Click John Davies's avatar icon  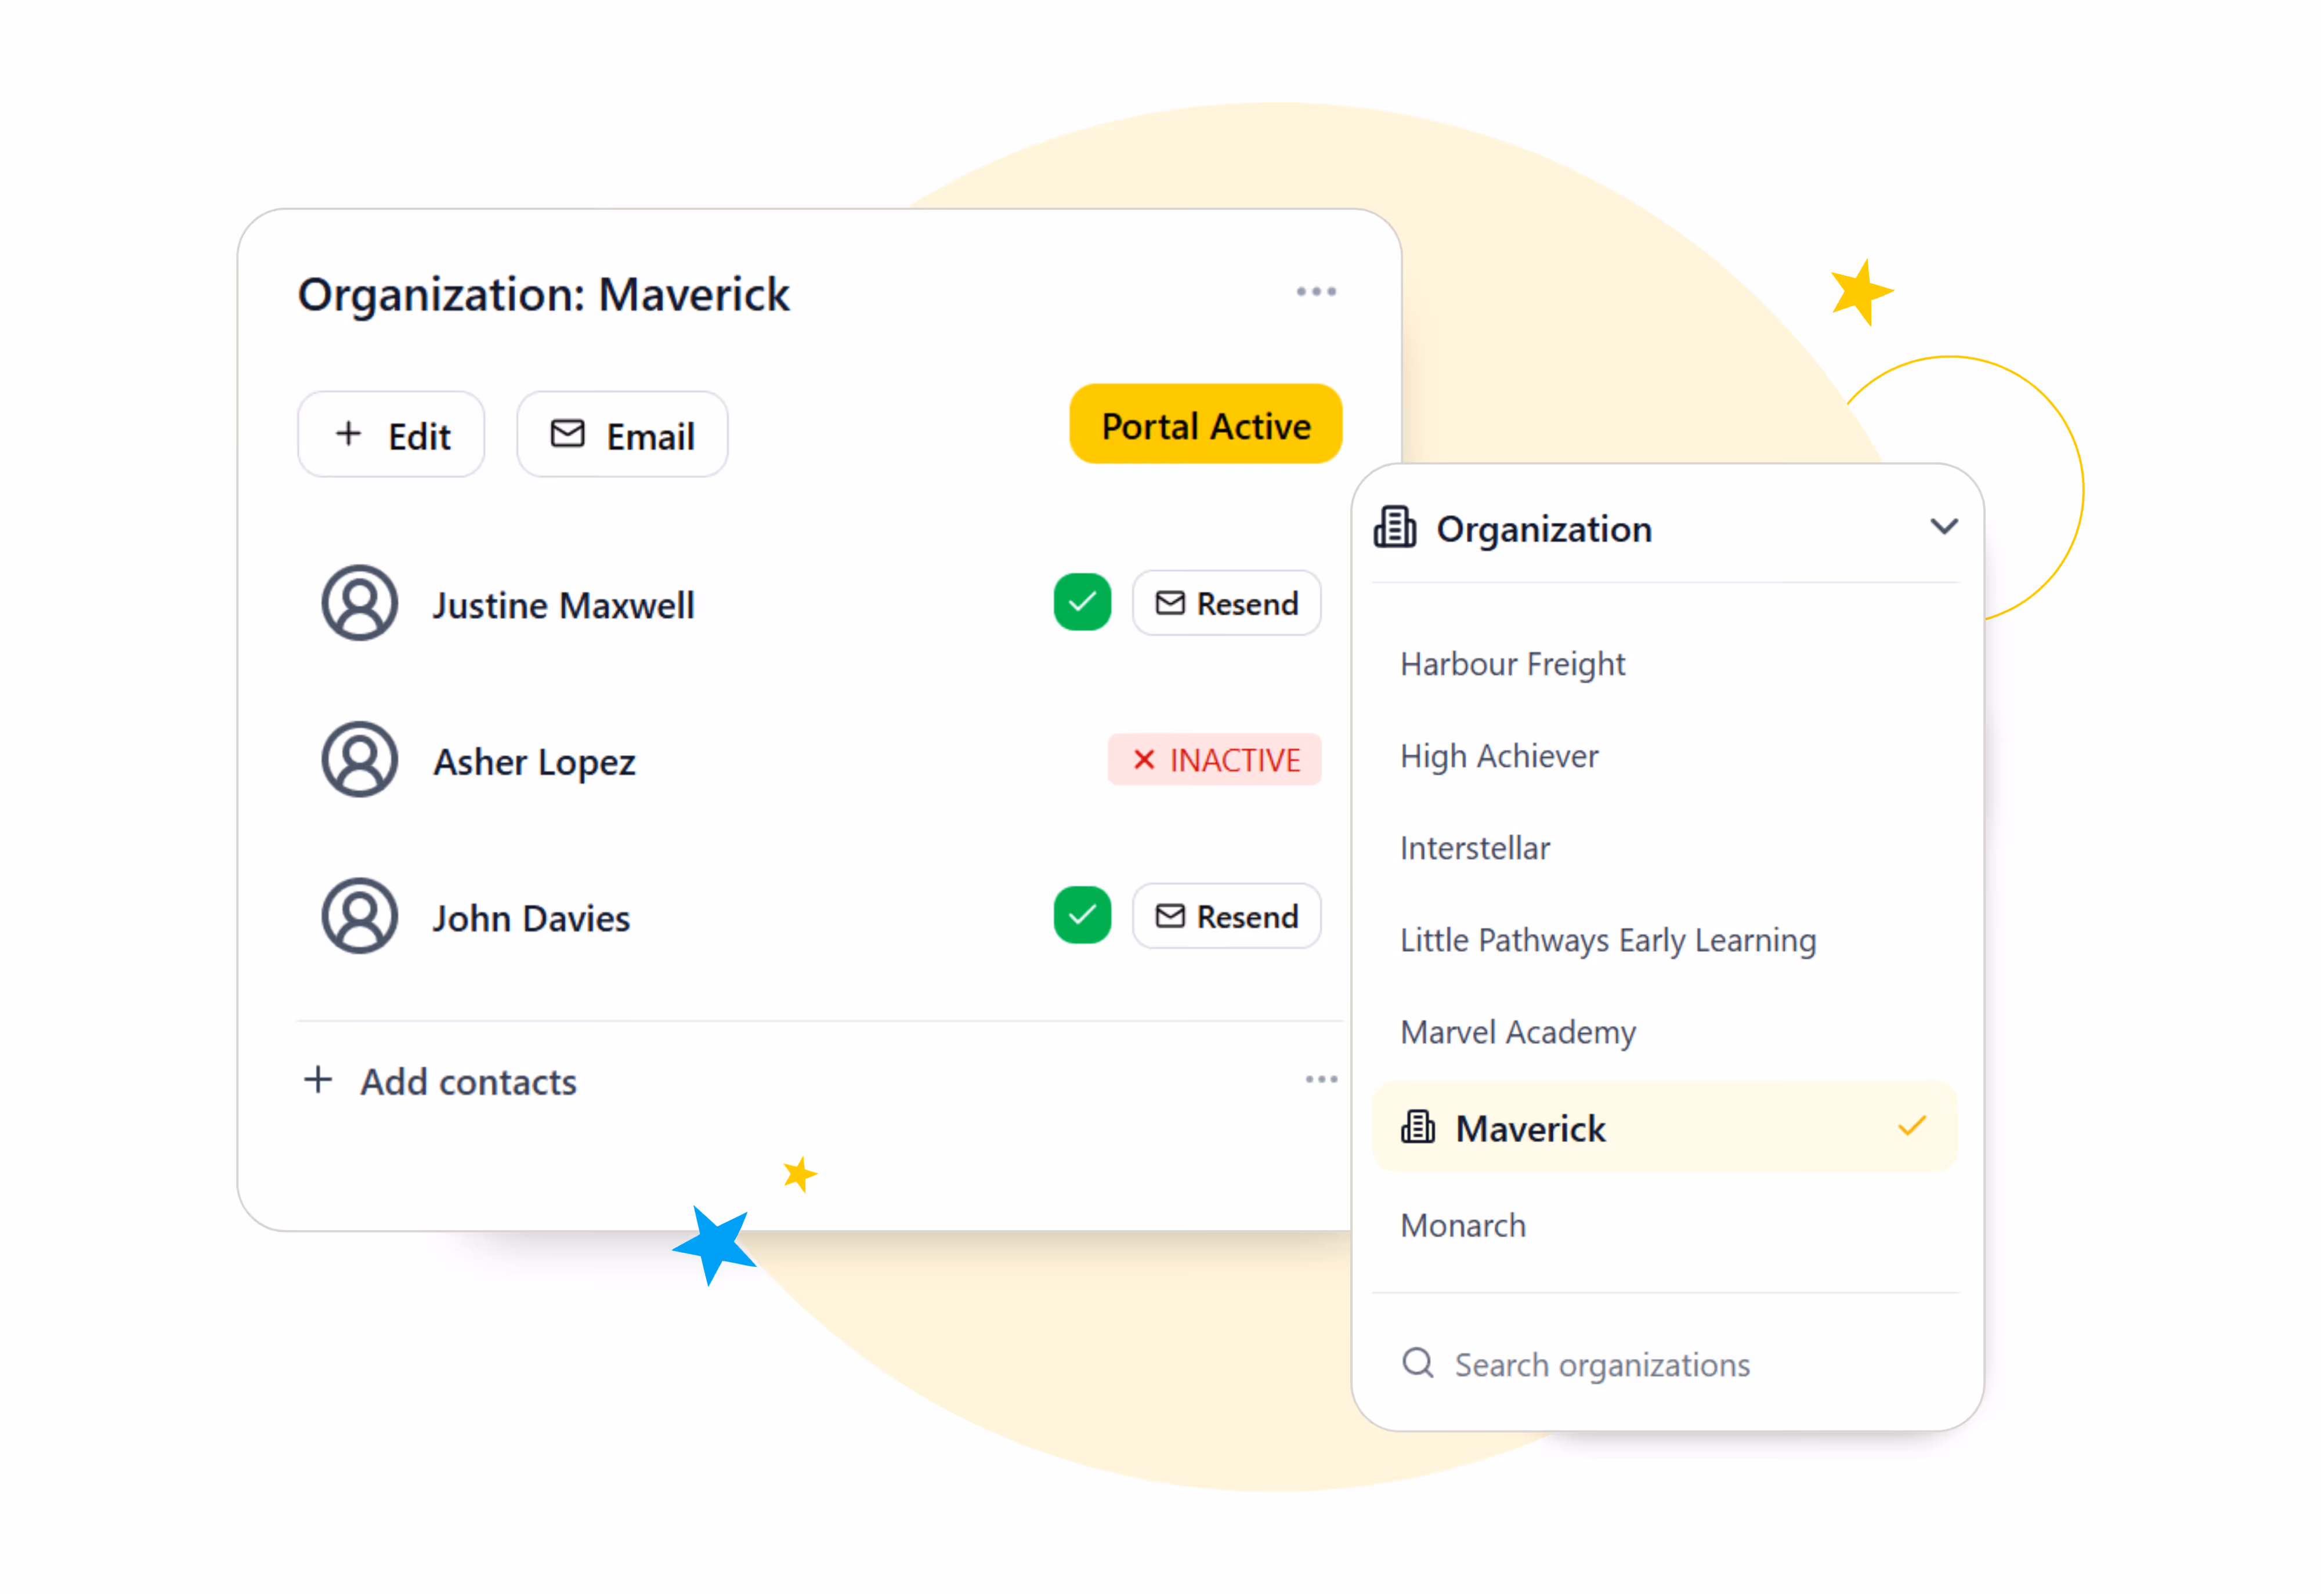360,916
